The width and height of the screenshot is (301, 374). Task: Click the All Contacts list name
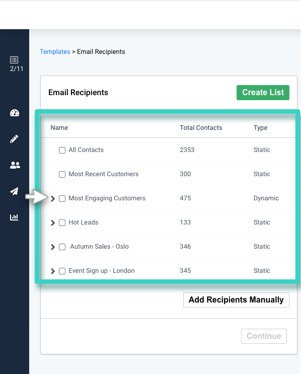(x=86, y=150)
